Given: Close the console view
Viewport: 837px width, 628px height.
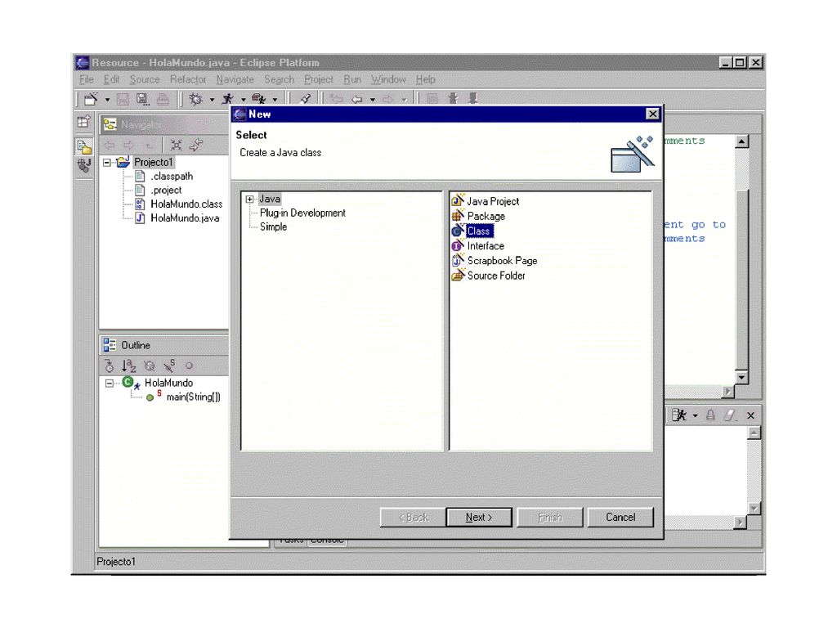Looking at the screenshot, I should coord(750,415).
